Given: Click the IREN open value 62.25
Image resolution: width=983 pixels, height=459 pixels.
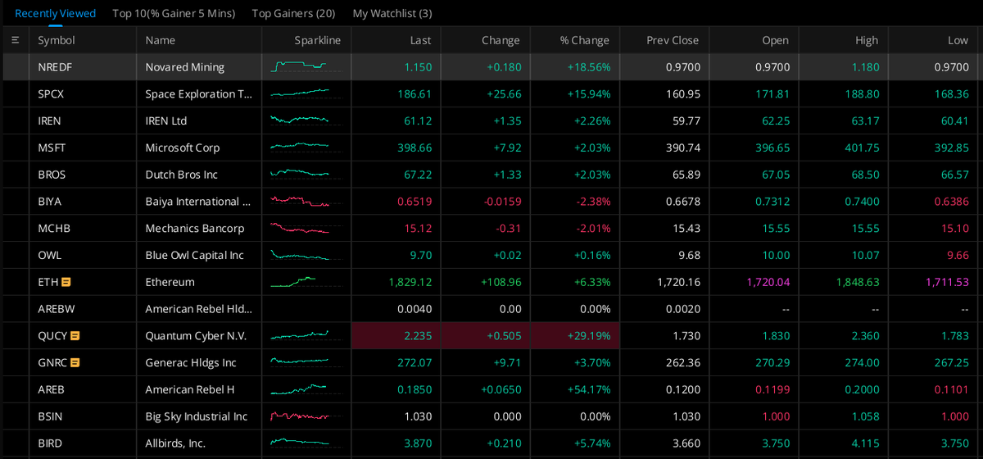Looking at the screenshot, I should tap(776, 120).
